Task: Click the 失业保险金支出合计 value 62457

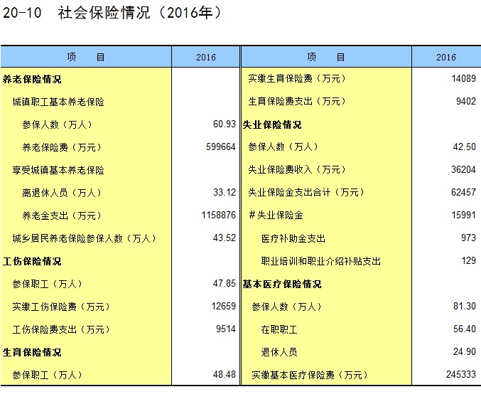Action: click(463, 193)
